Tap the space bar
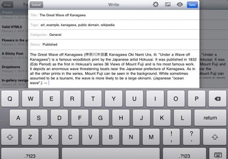Viewport: 228px width, 159px height. pos(111,154)
